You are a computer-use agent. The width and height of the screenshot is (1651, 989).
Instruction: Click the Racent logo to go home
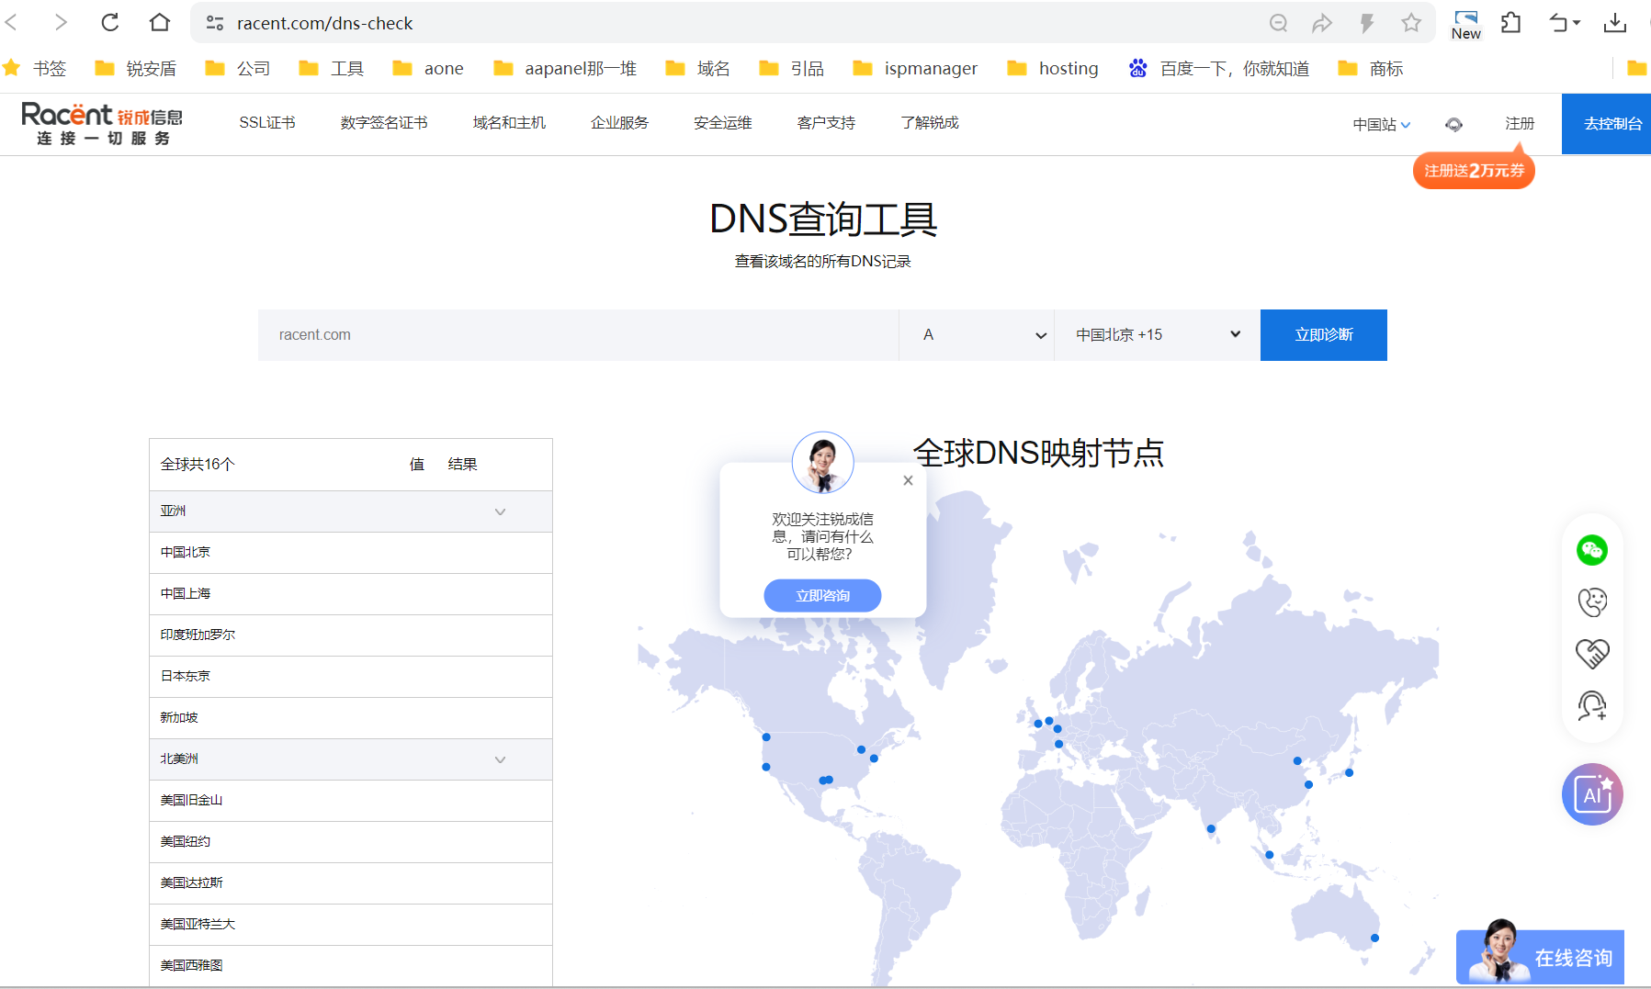tap(101, 123)
